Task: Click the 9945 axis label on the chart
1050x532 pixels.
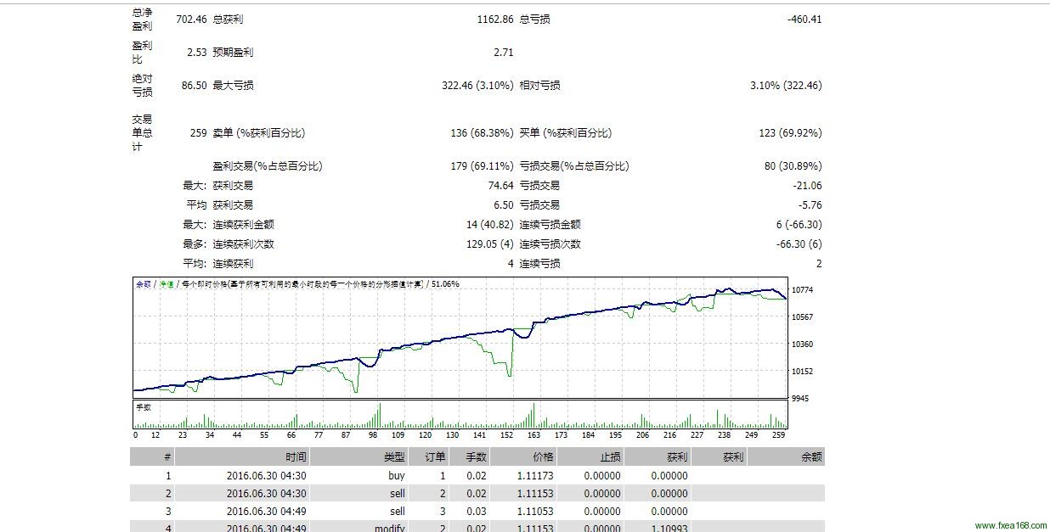Action: (802, 398)
